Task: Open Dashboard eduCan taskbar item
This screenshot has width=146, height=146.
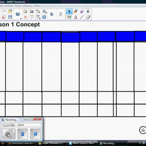Action: coord(22,143)
